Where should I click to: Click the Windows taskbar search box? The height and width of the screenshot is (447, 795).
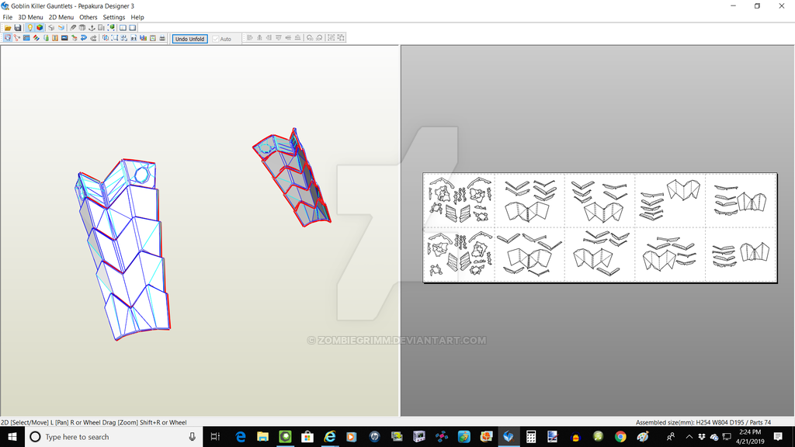point(113,436)
